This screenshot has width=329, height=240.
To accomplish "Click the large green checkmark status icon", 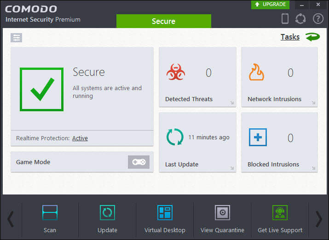I will pyautogui.click(x=42, y=89).
